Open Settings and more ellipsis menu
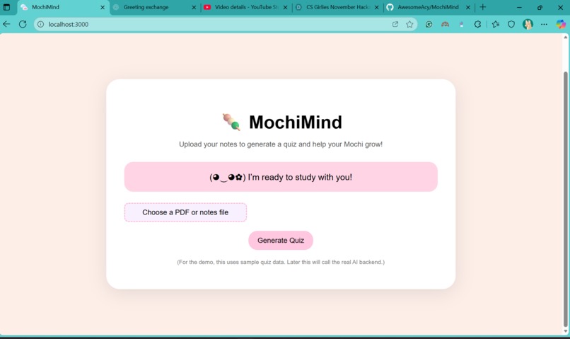 [544, 24]
